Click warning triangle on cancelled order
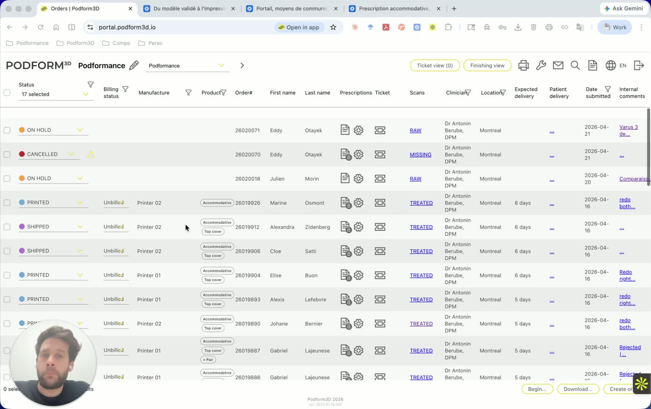651x409 pixels. tap(91, 154)
